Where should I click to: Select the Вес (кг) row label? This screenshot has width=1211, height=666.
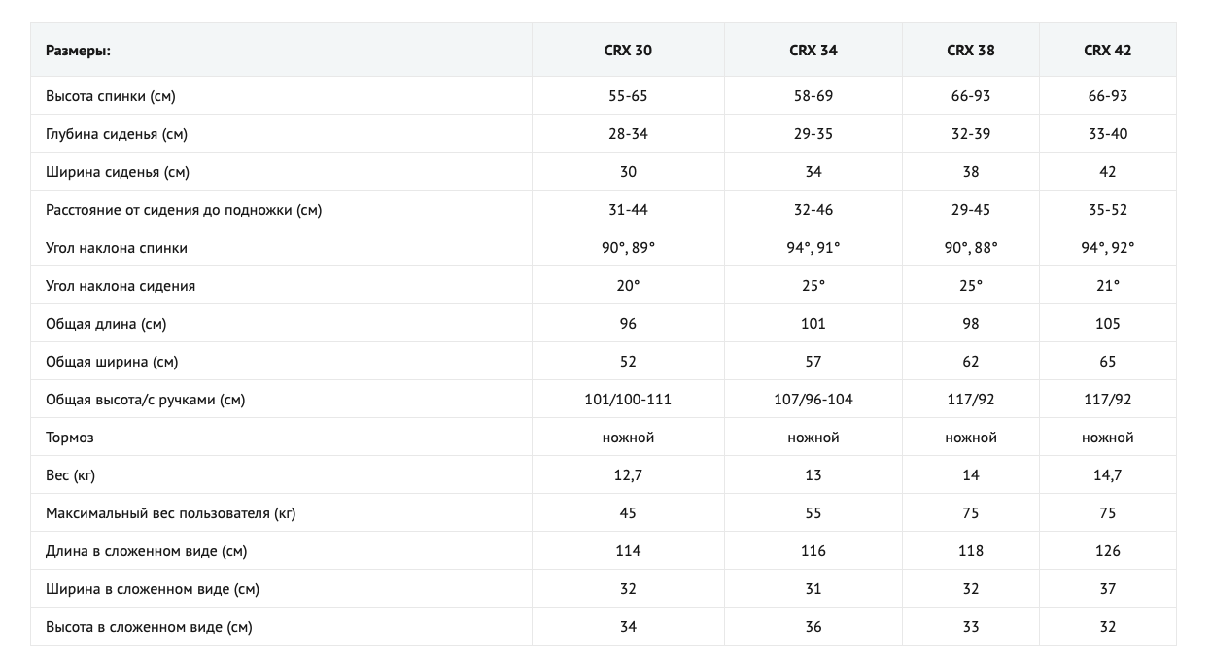pos(71,475)
